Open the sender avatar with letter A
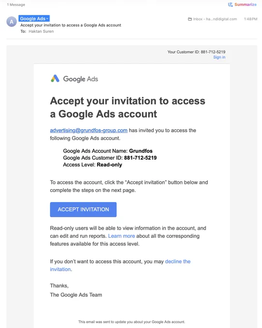This screenshot has width=262, height=328. click(12, 22)
